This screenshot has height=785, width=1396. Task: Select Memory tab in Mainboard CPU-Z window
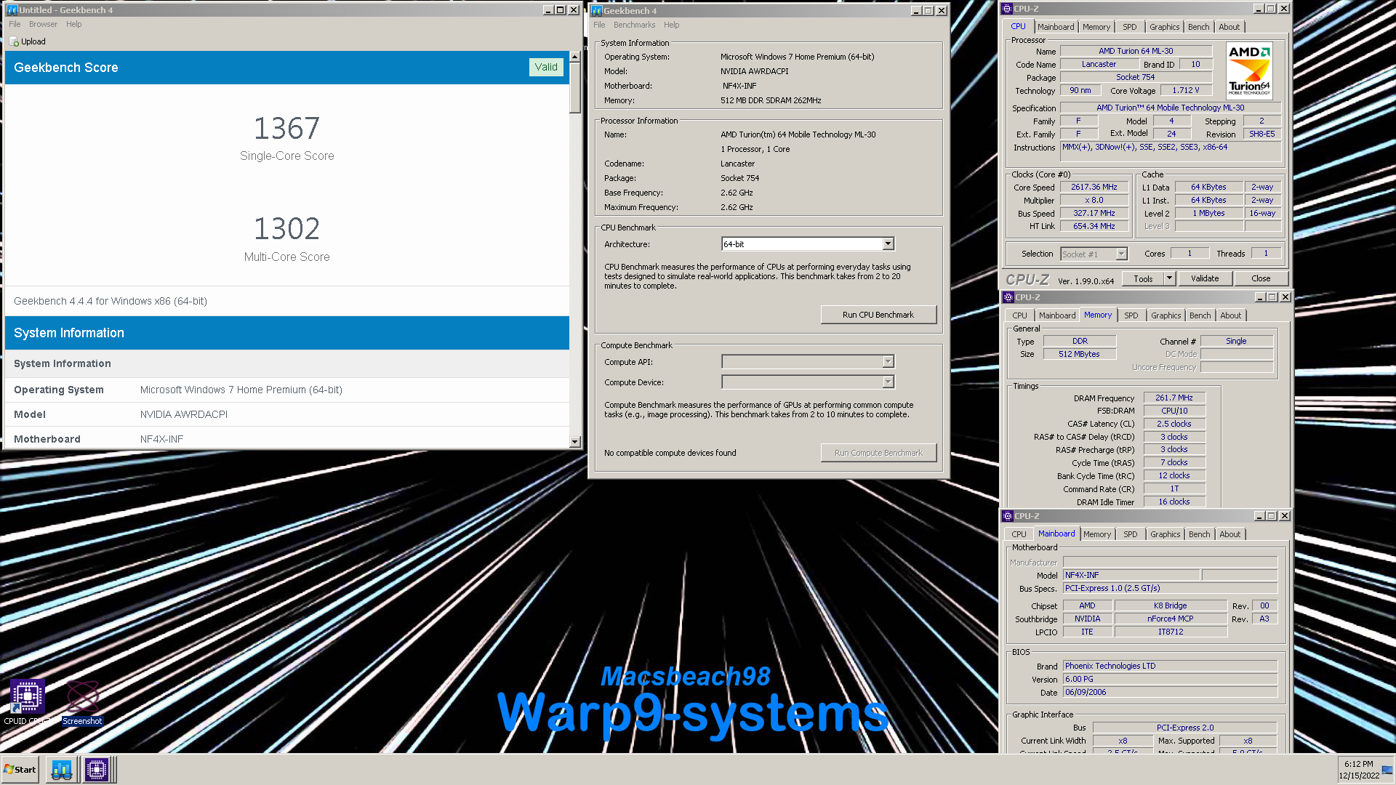click(1097, 534)
